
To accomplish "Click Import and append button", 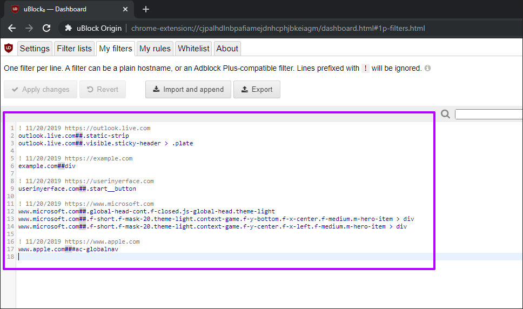I will click(188, 90).
